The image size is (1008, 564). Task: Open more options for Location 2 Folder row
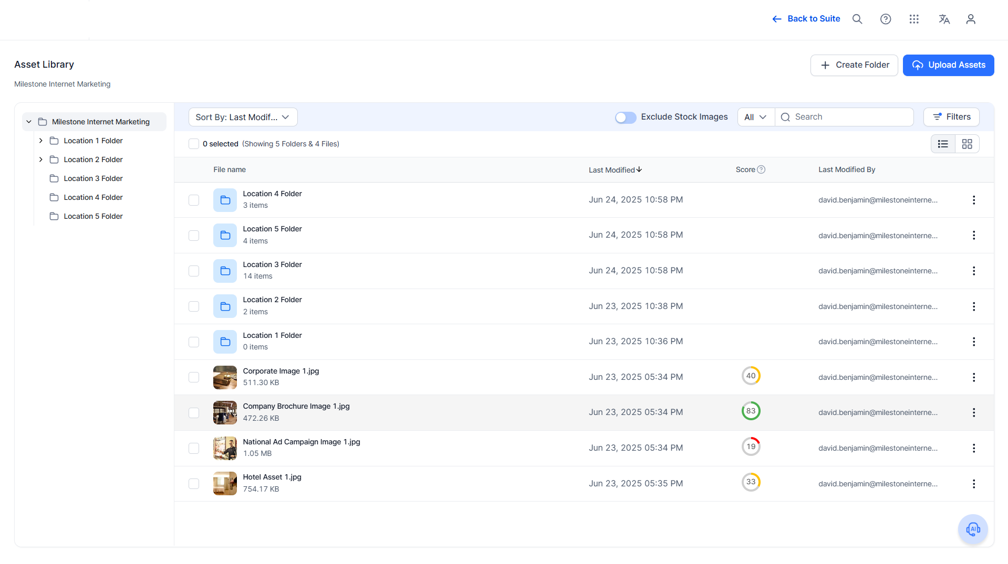(x=974, y=306)
